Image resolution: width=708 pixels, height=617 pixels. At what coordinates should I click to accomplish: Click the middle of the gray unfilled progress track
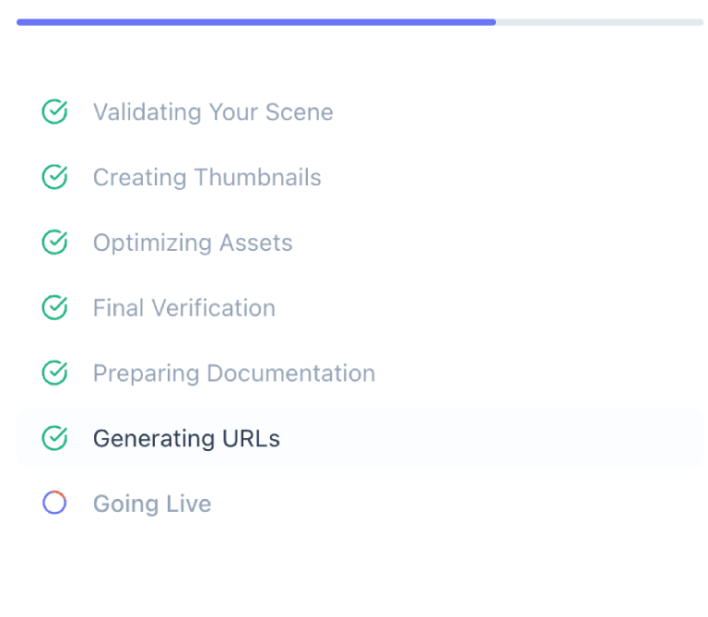coord(599,22)
